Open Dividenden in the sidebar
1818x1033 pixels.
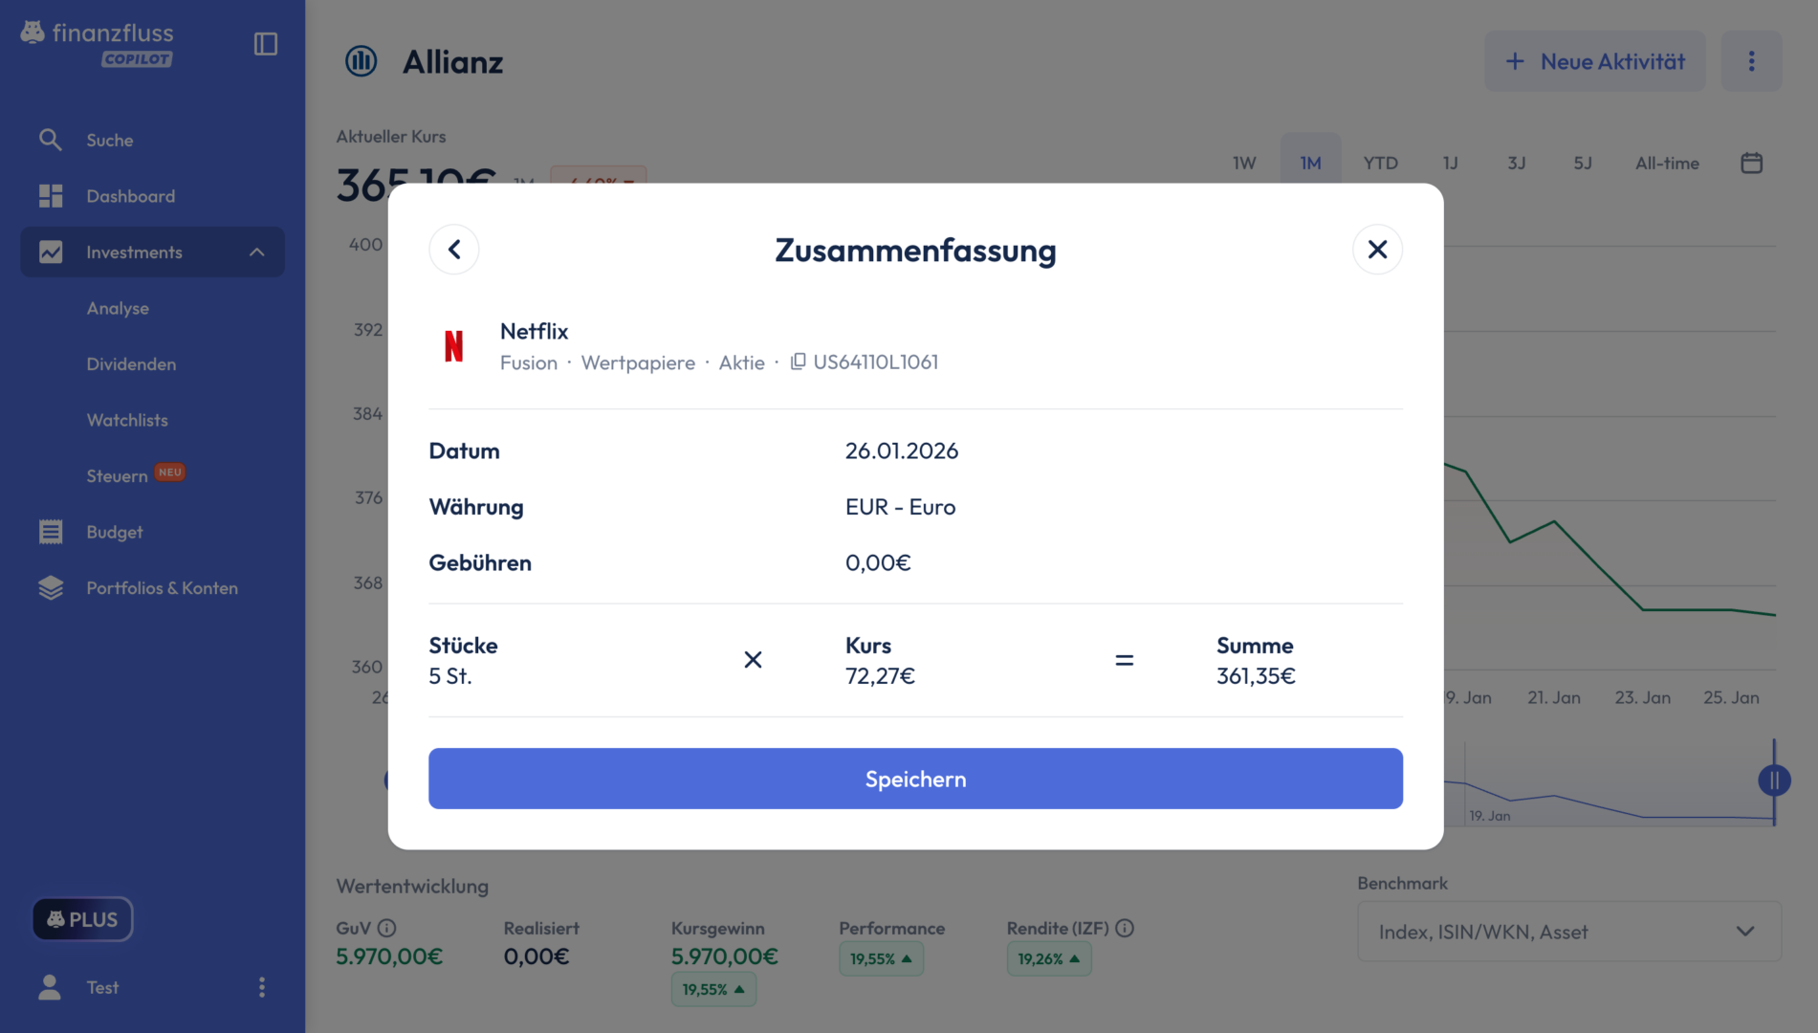(x=131, y=363)
